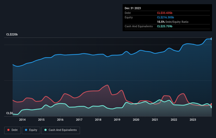
Task: Click the 2016 axis label
Action: click(x=60, y=120)
